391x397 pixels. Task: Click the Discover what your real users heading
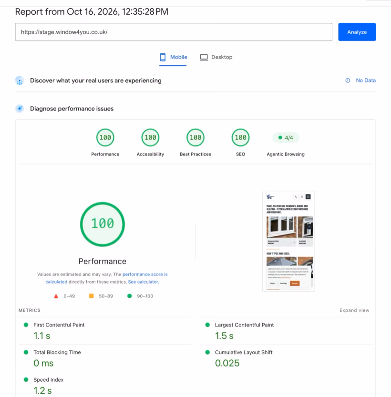pos(96,81)
